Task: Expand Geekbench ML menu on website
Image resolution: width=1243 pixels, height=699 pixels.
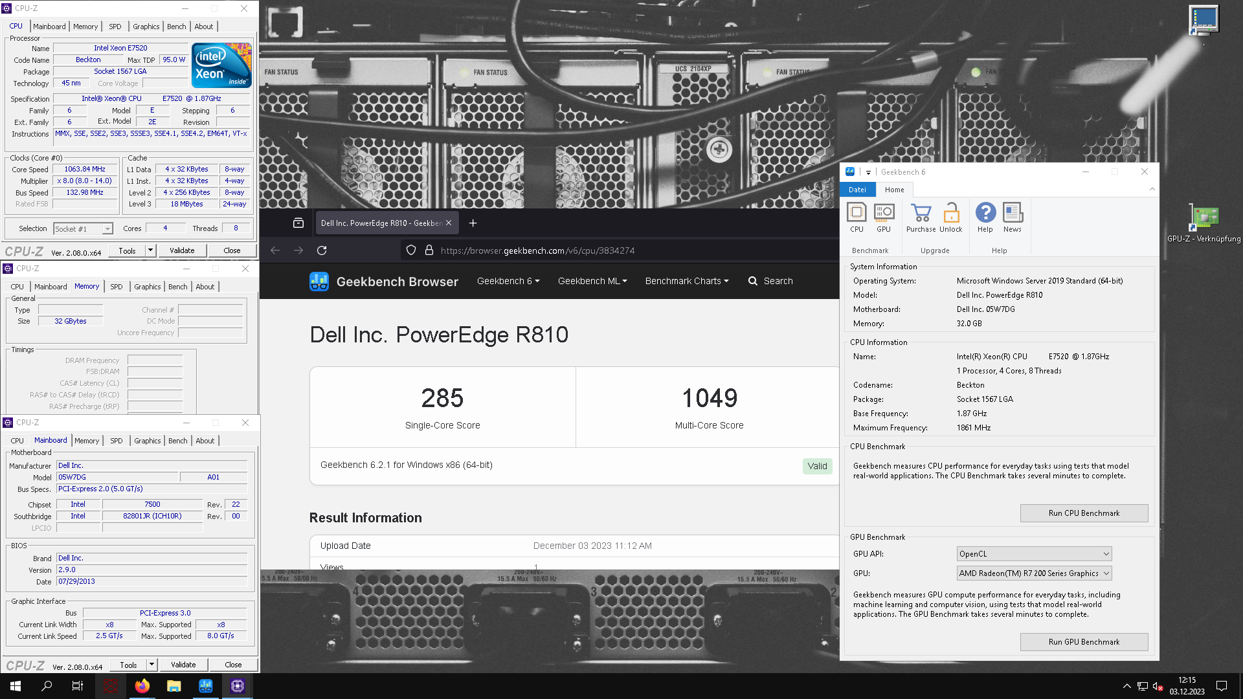Action: pos(592,281)
